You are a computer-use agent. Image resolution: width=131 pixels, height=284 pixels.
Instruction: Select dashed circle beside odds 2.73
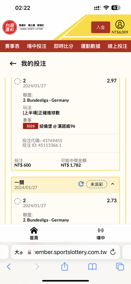pyautogui.click(x=17, y=201)
